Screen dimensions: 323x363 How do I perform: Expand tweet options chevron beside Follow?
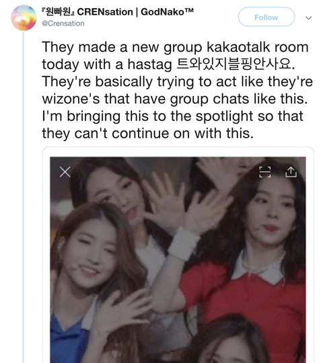click(x=308, y=18)
